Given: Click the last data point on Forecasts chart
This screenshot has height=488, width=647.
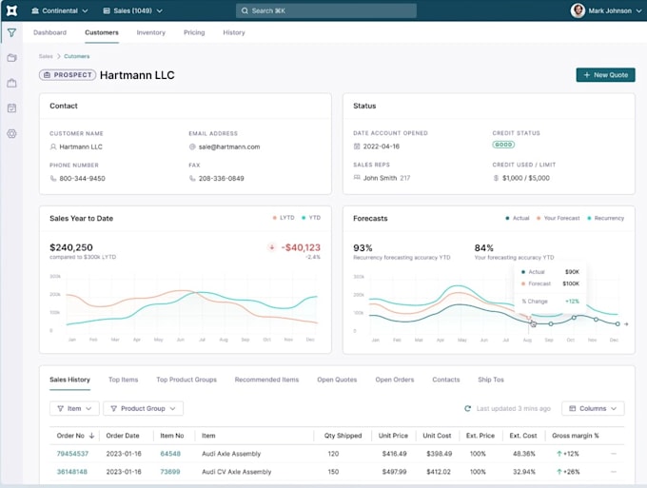Looking at the screenshot, I should tap(617, 323).
